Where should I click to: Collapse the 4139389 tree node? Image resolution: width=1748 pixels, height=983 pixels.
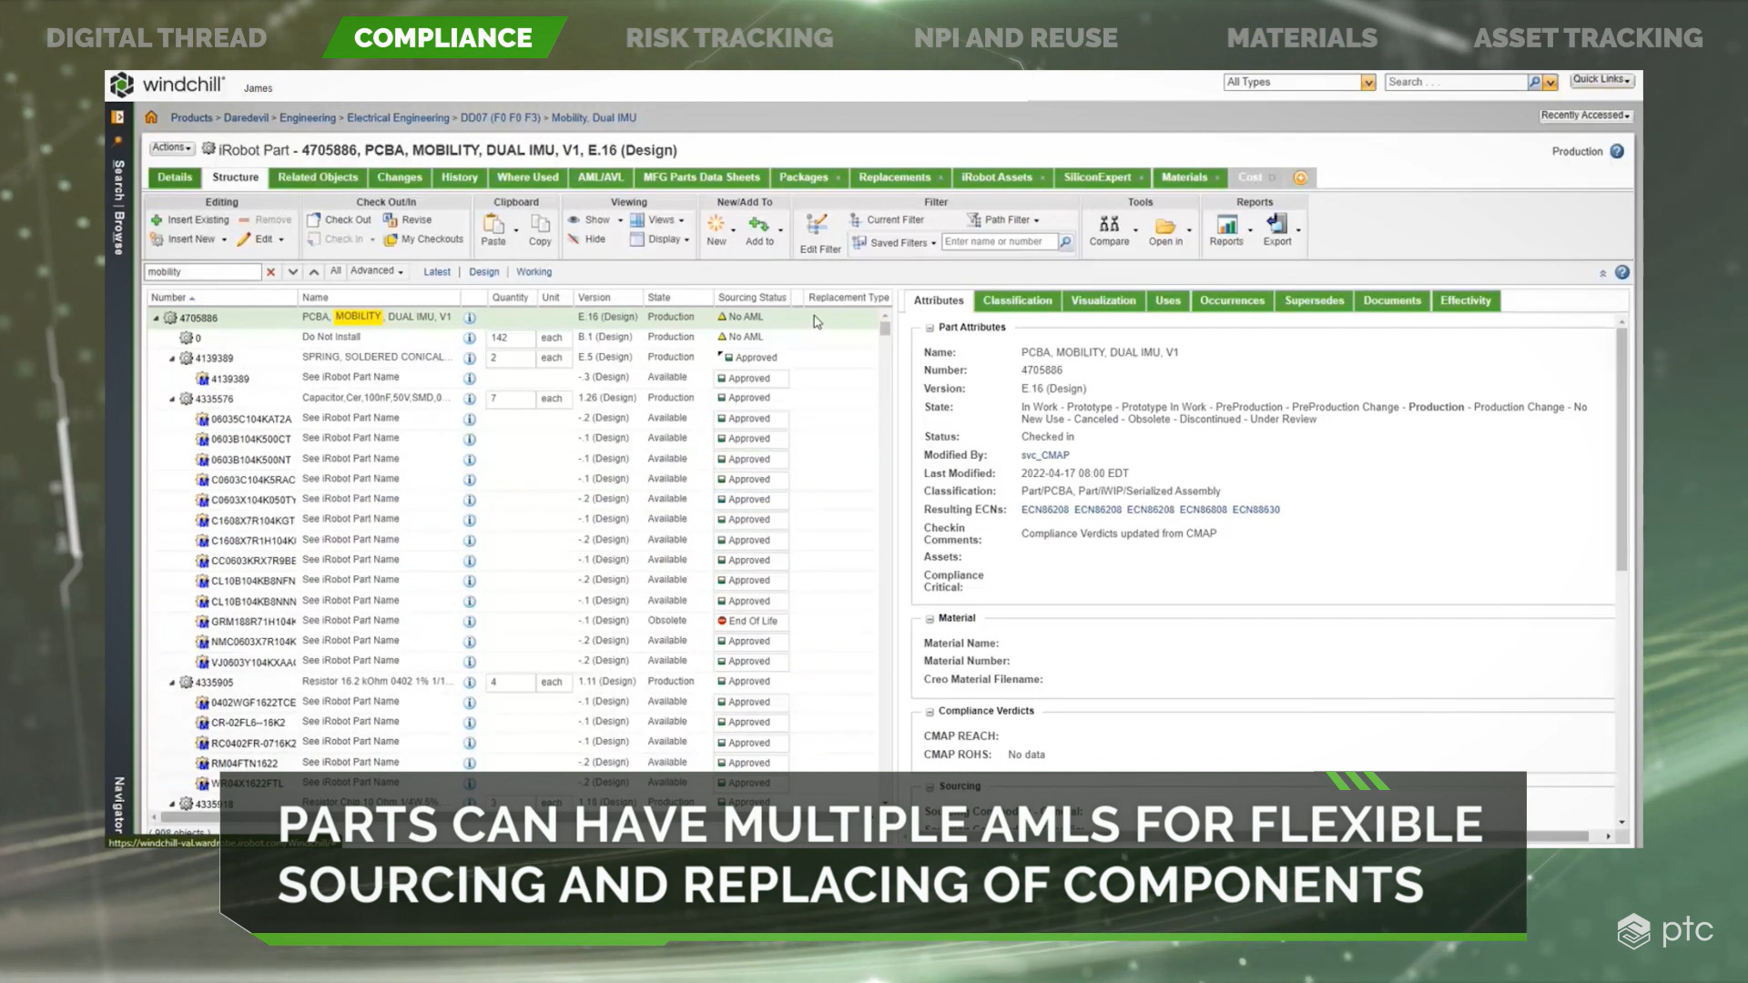(172, 359)
